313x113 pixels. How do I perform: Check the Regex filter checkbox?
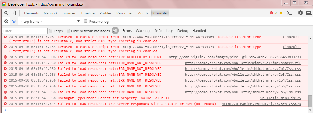tap(51, 31)
